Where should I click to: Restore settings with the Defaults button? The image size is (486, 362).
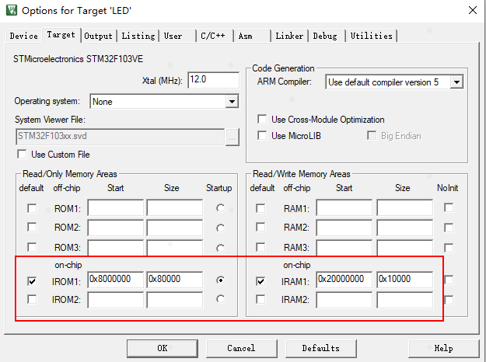[x=321, y=348]
